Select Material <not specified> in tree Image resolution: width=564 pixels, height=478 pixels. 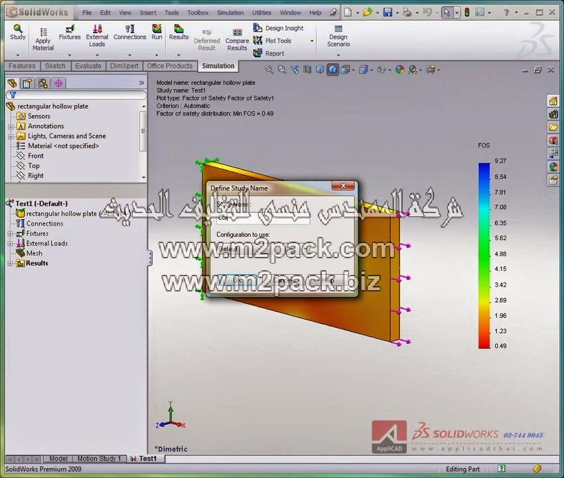pos(58,146)
